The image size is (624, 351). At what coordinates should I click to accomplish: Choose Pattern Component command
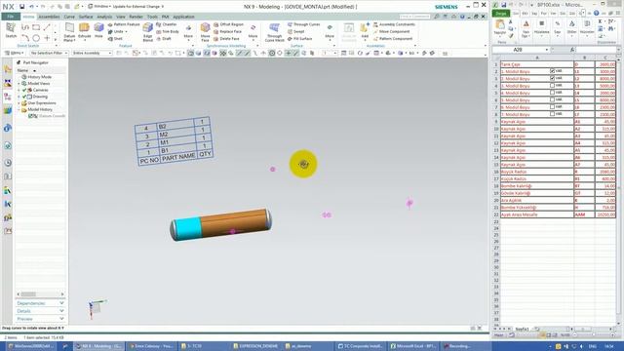pos(393,39)
